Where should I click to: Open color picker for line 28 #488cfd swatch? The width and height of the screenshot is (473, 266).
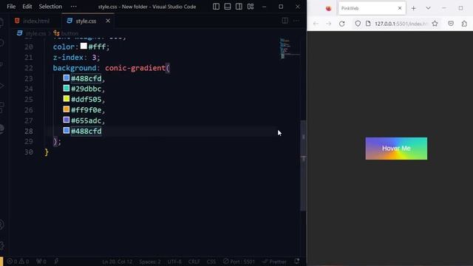coord(67,131)
